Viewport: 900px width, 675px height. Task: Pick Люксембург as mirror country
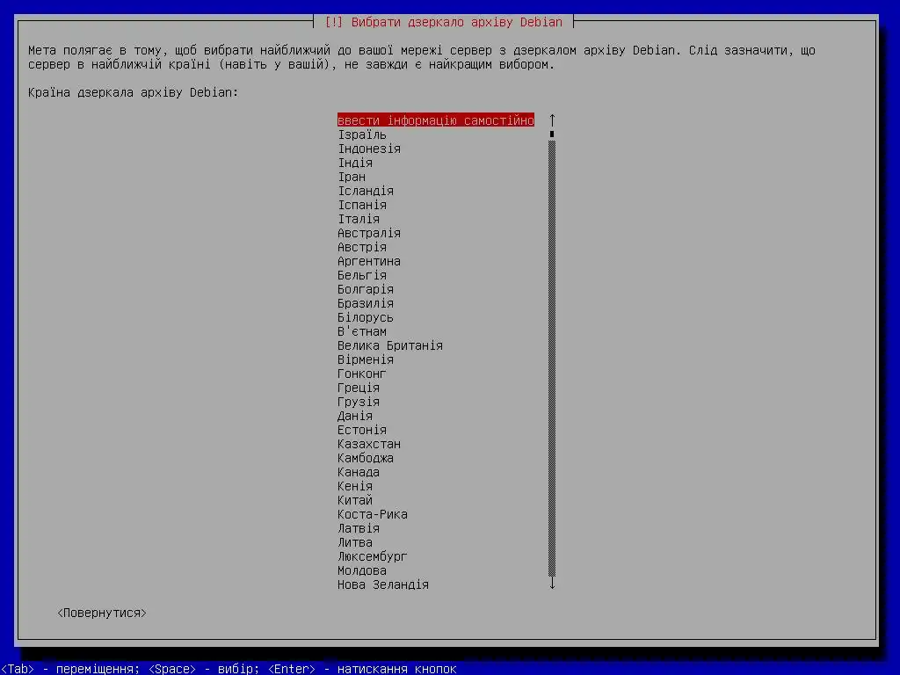pos(373,556)
